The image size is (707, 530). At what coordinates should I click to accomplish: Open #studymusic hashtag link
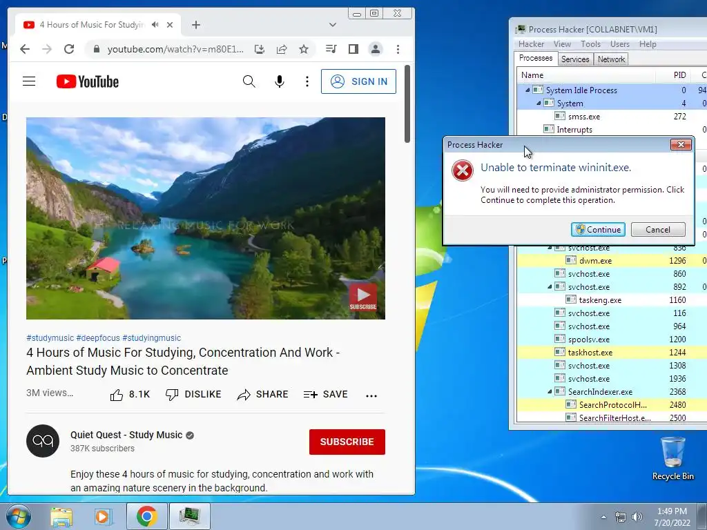(50, 338)
